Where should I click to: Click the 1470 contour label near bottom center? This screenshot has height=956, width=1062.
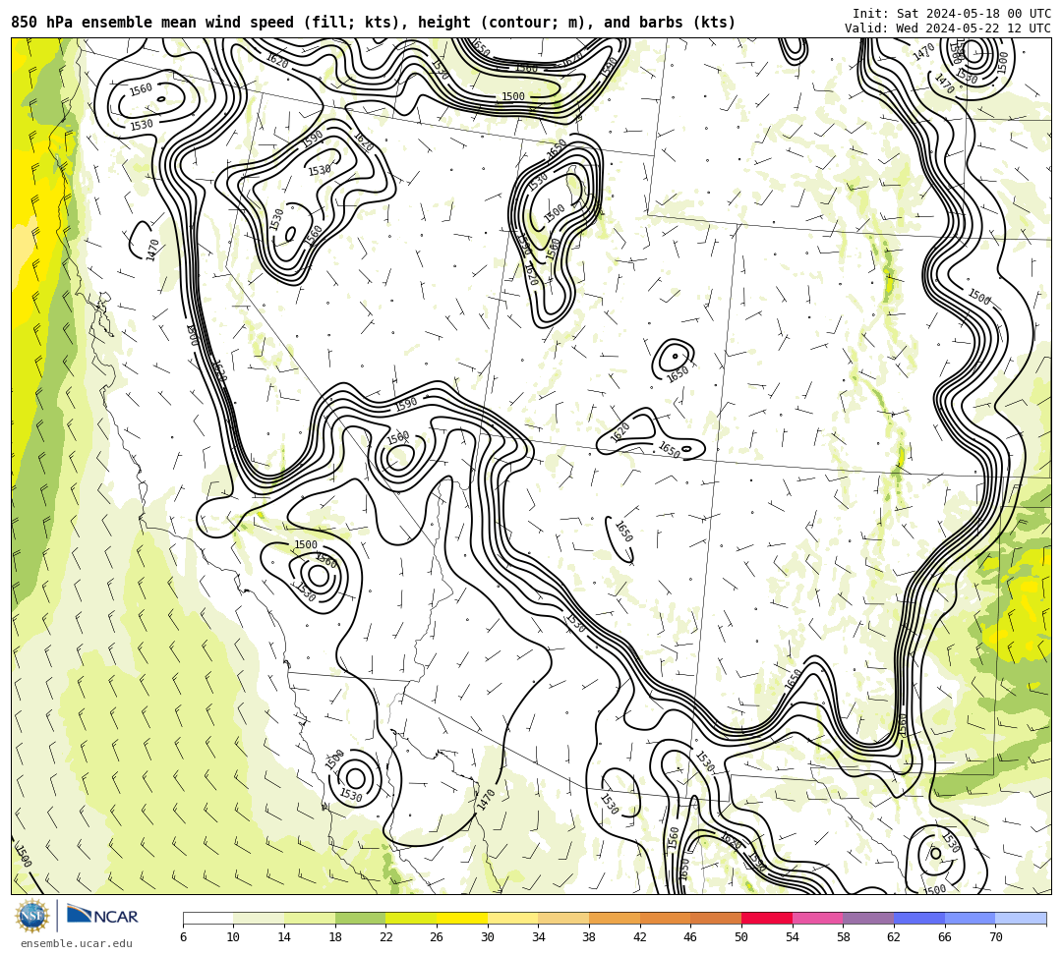(x=487, y=800)
